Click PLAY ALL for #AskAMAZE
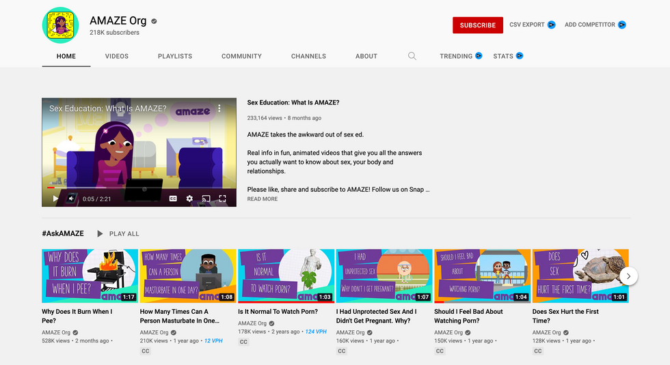This screenshot has height=365, width=670. 124,233
